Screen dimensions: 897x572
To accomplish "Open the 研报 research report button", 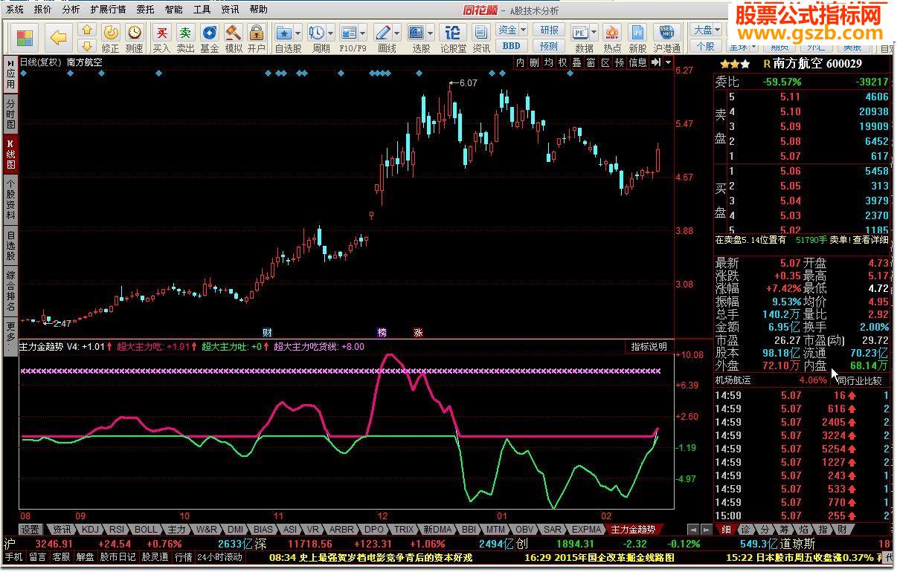I will 549,30.
